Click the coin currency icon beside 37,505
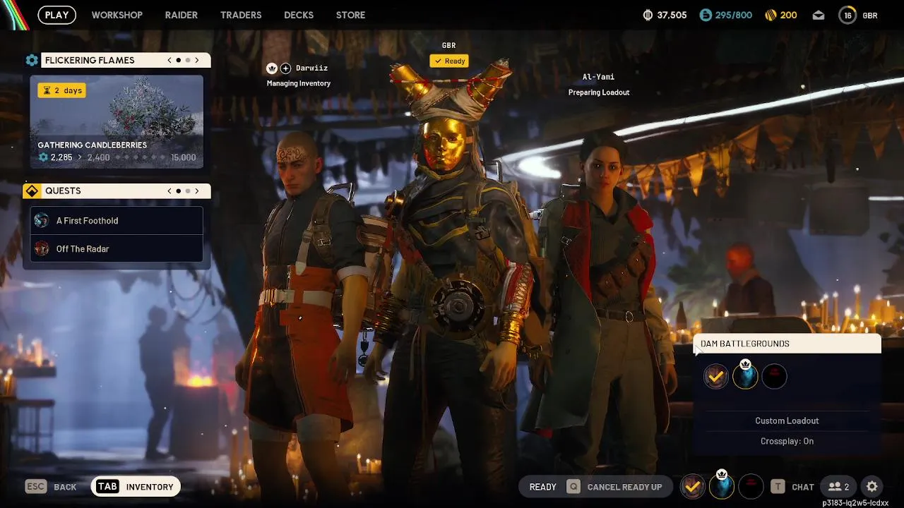 click(x=648, y=15)
